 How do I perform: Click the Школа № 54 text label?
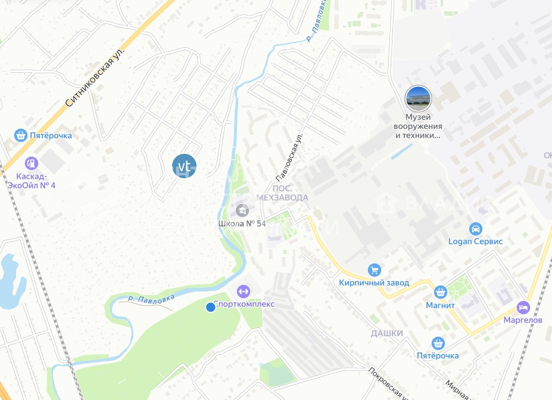pyautogui.click(x=242, y=224)
